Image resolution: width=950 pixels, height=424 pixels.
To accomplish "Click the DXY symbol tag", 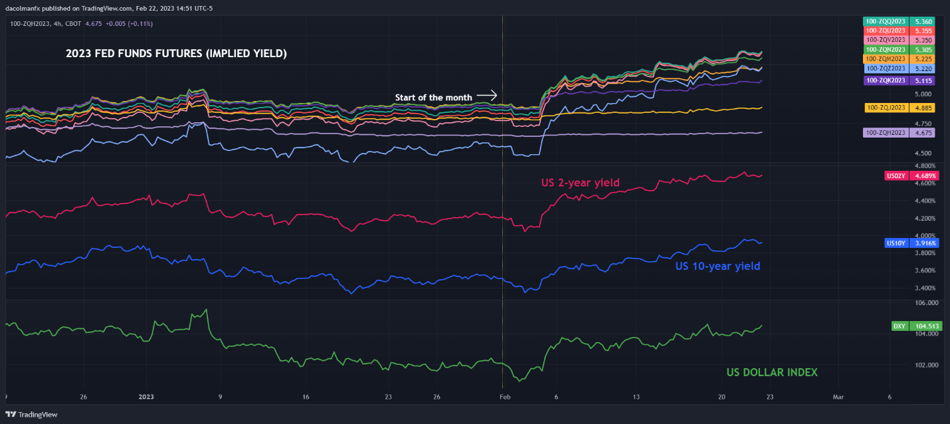I will coord(899,326).
